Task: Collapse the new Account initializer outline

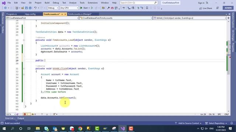Action: (x=24, y=74)
